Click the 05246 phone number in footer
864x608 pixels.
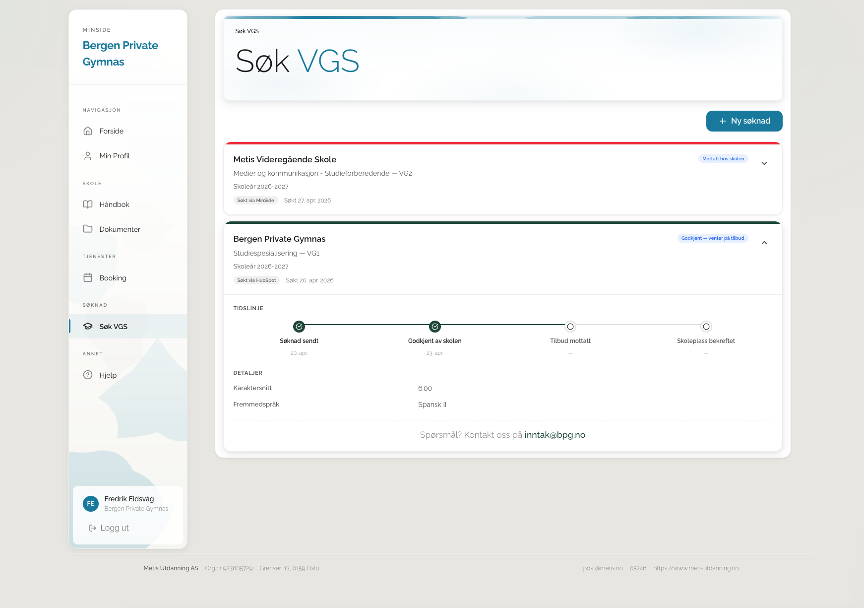point(638,568)
